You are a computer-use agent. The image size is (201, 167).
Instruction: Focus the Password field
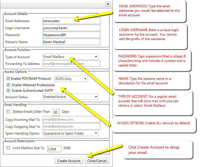[71, 35]
